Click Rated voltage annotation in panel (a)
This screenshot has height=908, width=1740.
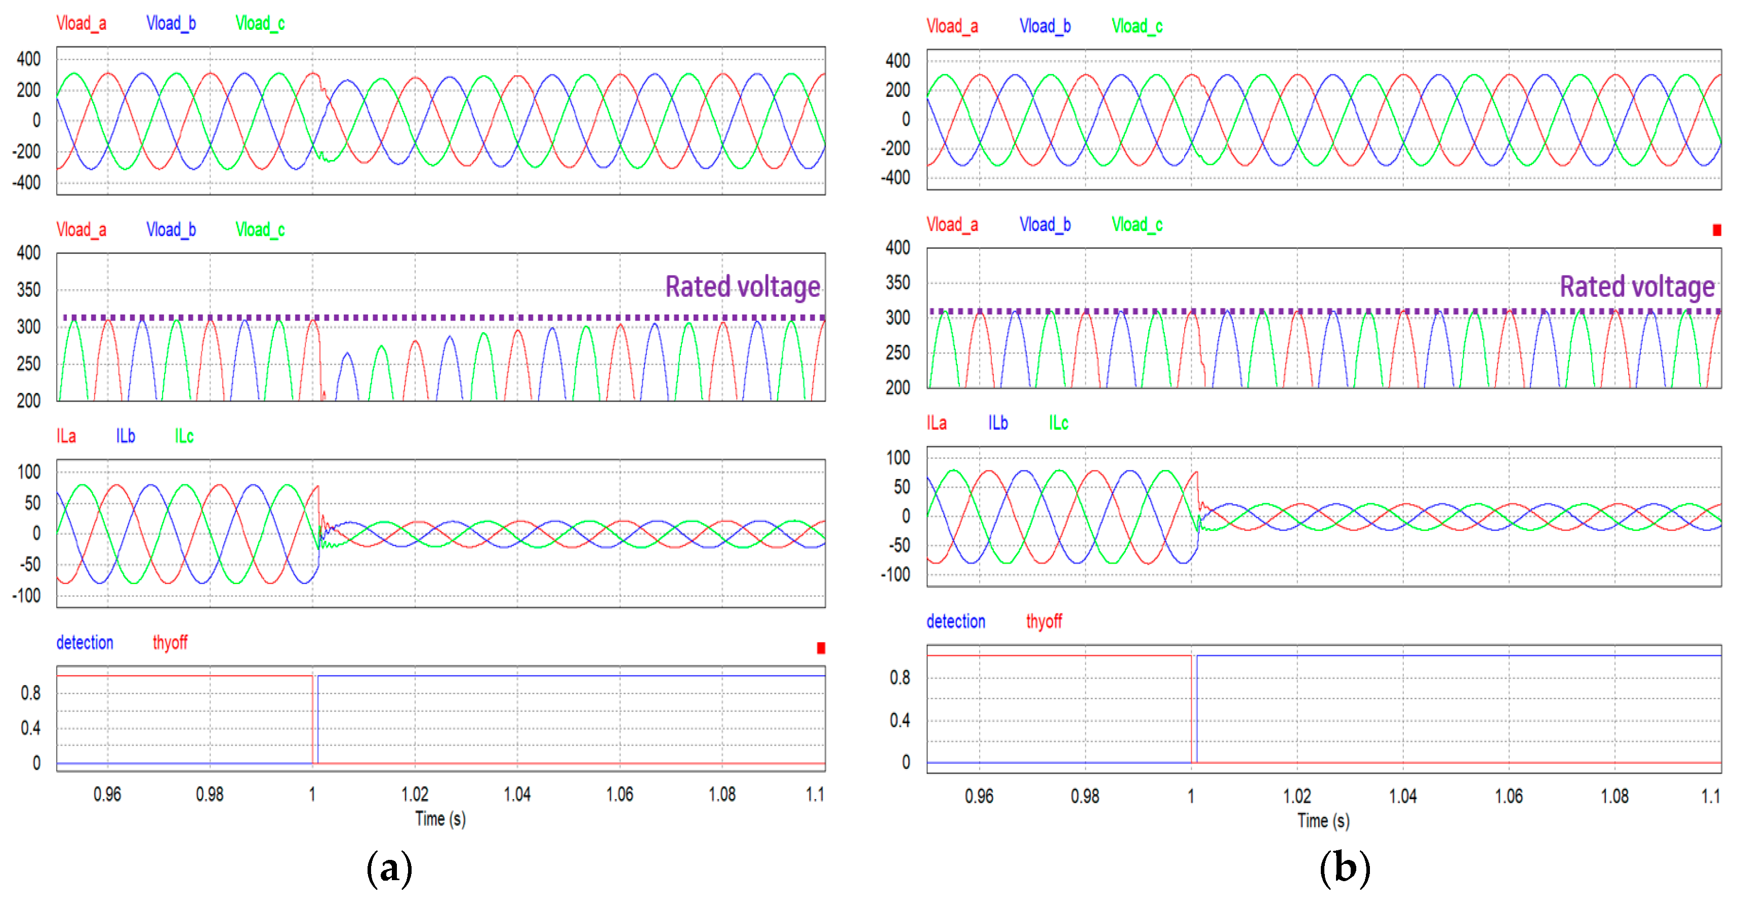pyautogui.click(x=742, y=287)
